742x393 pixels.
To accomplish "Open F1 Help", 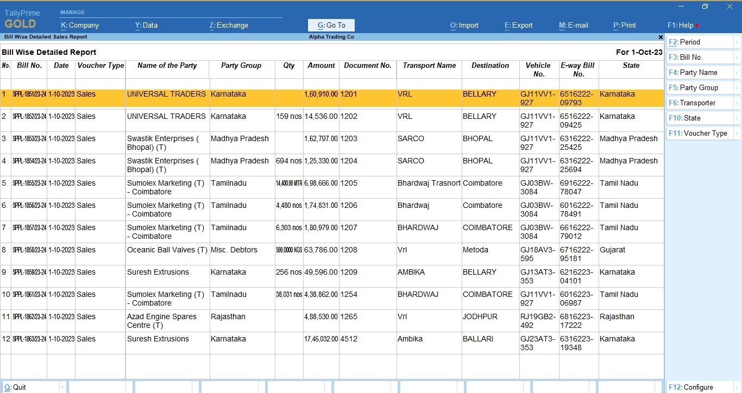I will [681, 25].
